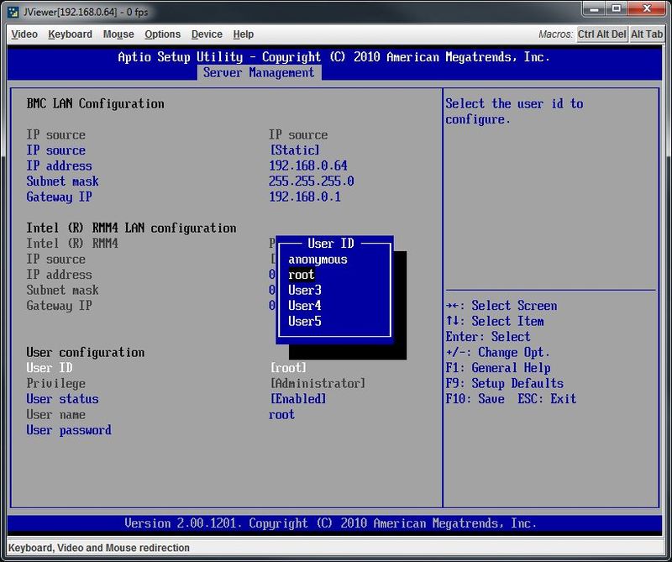Open the Video menu

(x=24, y=34)
